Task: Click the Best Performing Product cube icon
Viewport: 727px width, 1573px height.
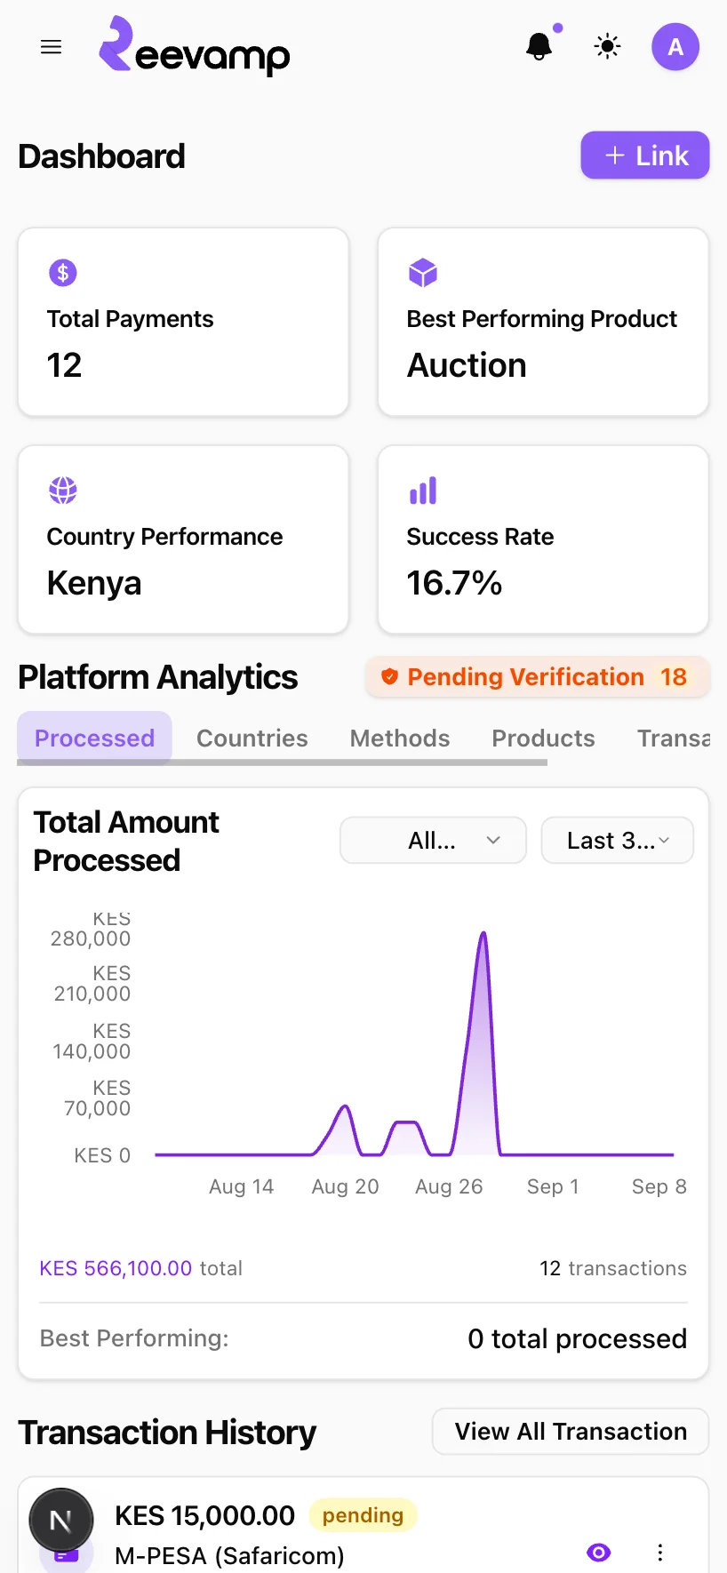Action: coord(423,272)
